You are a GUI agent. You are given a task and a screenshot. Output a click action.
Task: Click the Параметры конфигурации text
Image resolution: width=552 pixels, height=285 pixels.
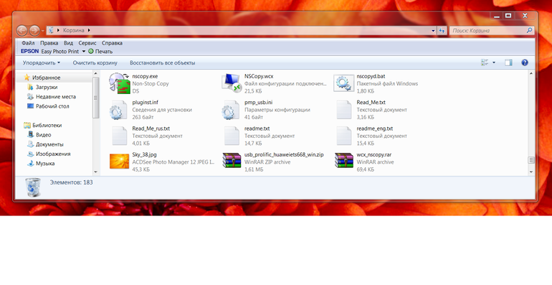[x=277, y=110]
